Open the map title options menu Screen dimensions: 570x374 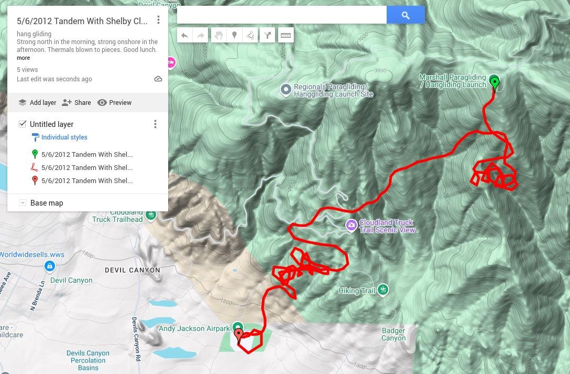tap(158, 19)
